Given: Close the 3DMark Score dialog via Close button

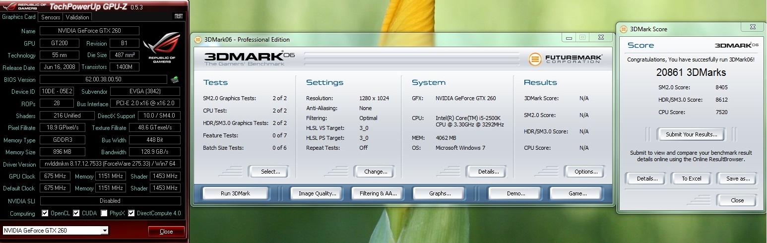Looking at the screenshot, I should pyautogui.click(x=737, y=200).
